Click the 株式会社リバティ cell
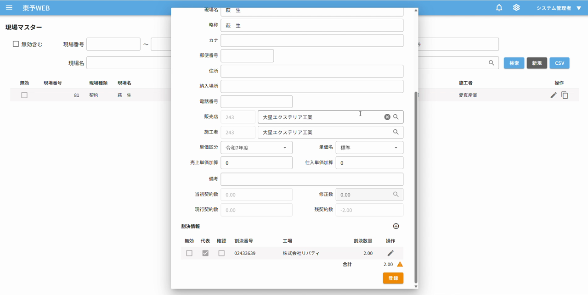The image size is (588, 295). tap(301, 253)
